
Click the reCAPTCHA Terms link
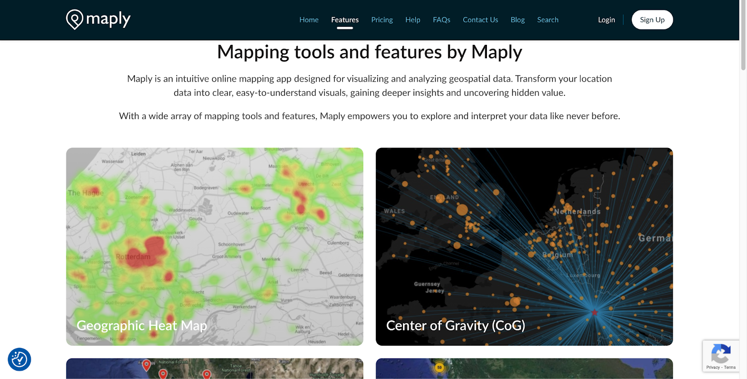click(730, 367)
